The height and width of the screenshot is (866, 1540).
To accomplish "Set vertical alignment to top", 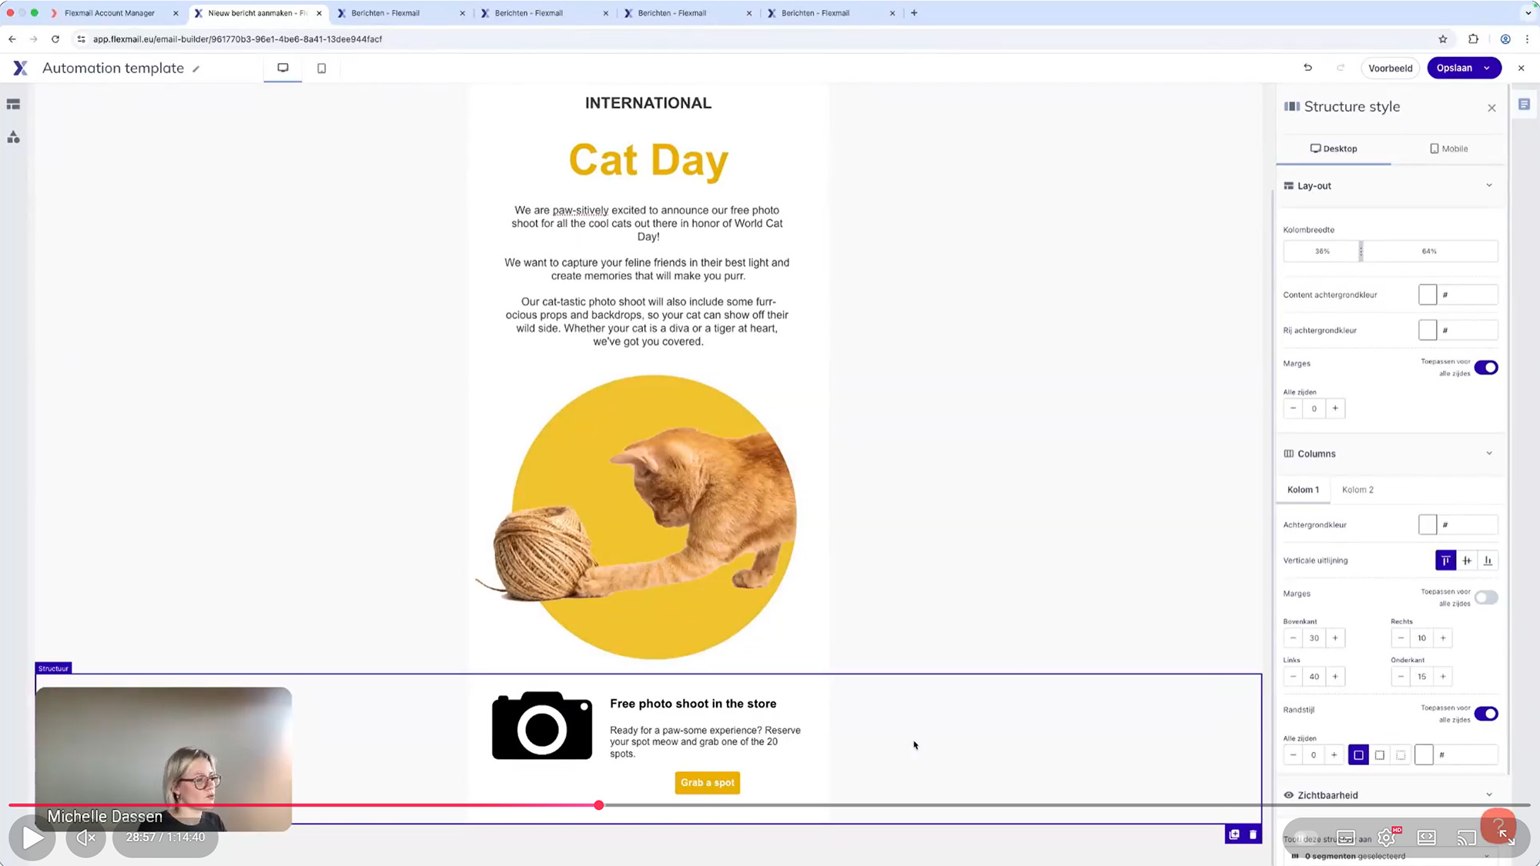I will [x=1445, y=560].
